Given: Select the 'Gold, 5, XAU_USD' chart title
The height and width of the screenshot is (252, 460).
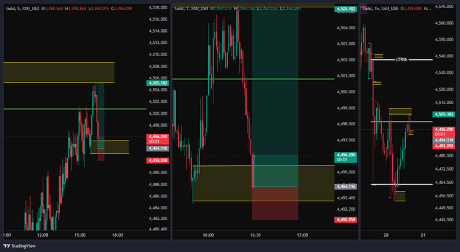Looking at the screenshot, I should coord(23,9).
